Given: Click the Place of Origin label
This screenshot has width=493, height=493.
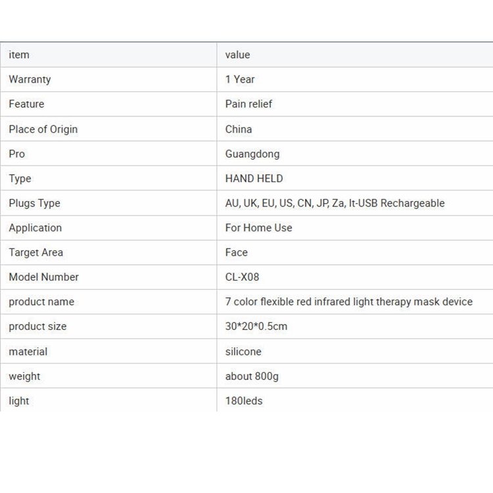Looking at the screenshot, I should click(x=43, y=129).
